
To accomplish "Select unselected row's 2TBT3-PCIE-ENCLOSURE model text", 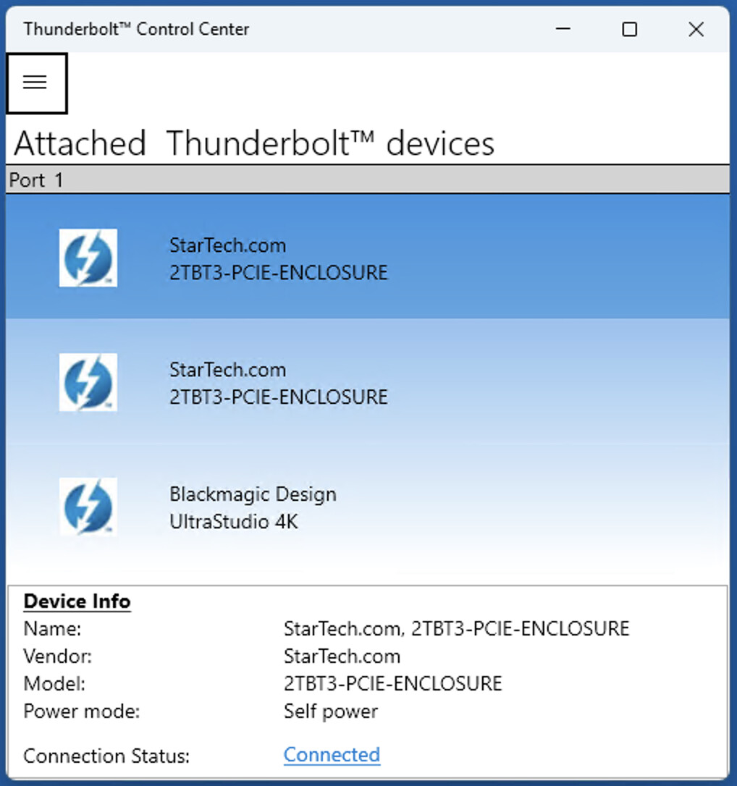I will (x=278, y=397).
